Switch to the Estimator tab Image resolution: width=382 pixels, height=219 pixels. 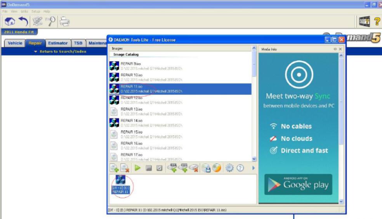[58, 43]
